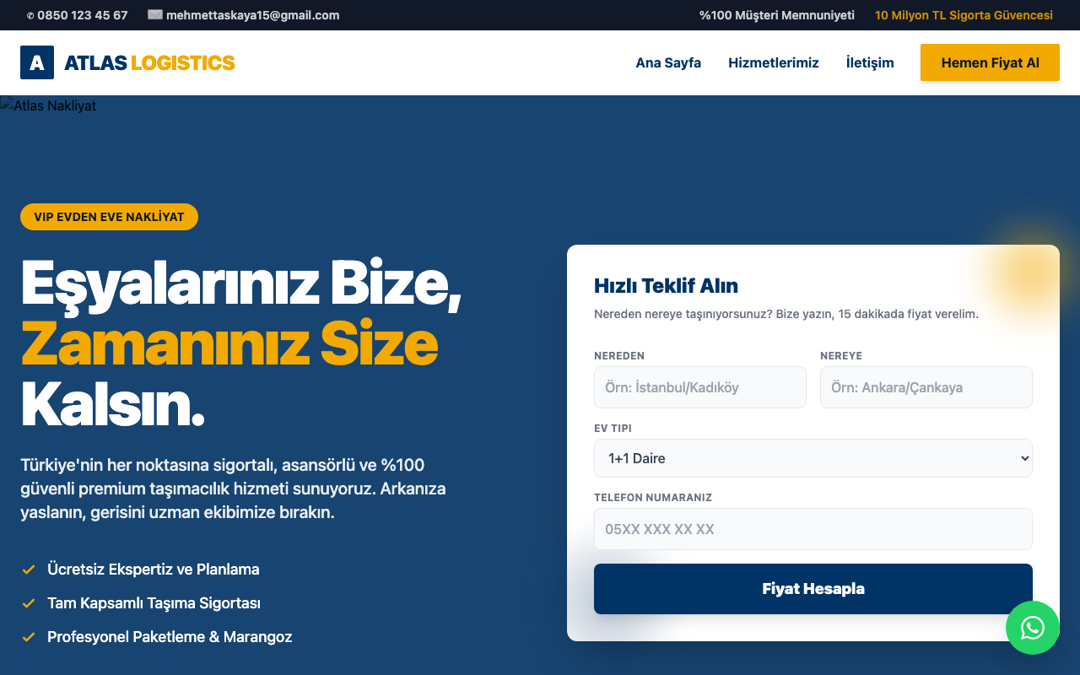
Task: Click the 'Kalsın.' headline text
Action: 113,405
